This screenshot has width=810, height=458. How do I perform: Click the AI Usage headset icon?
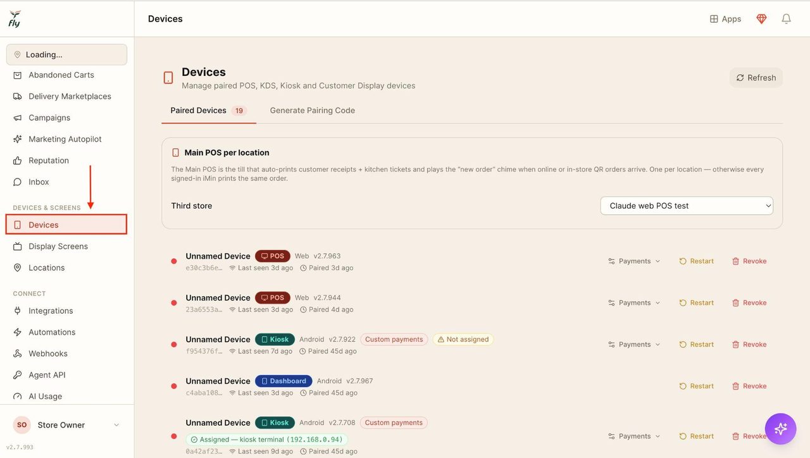coord(18,397)
